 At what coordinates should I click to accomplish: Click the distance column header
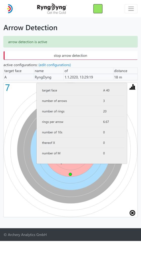(x=125, y=71)
